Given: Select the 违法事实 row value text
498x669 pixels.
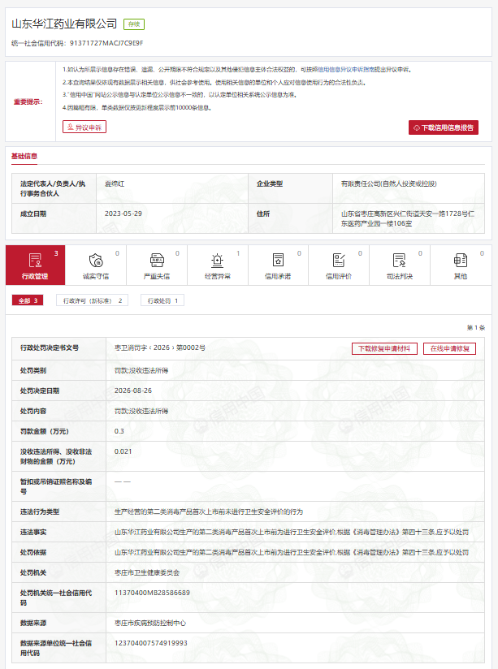Looking at the screenshot, I should pos(292,532).
